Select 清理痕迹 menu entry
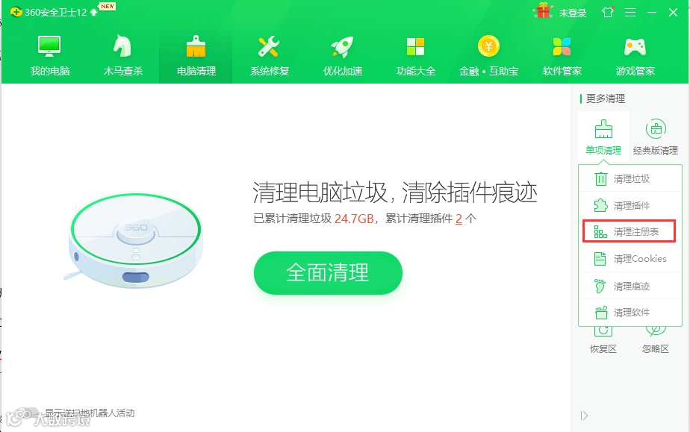 point(630,286)
